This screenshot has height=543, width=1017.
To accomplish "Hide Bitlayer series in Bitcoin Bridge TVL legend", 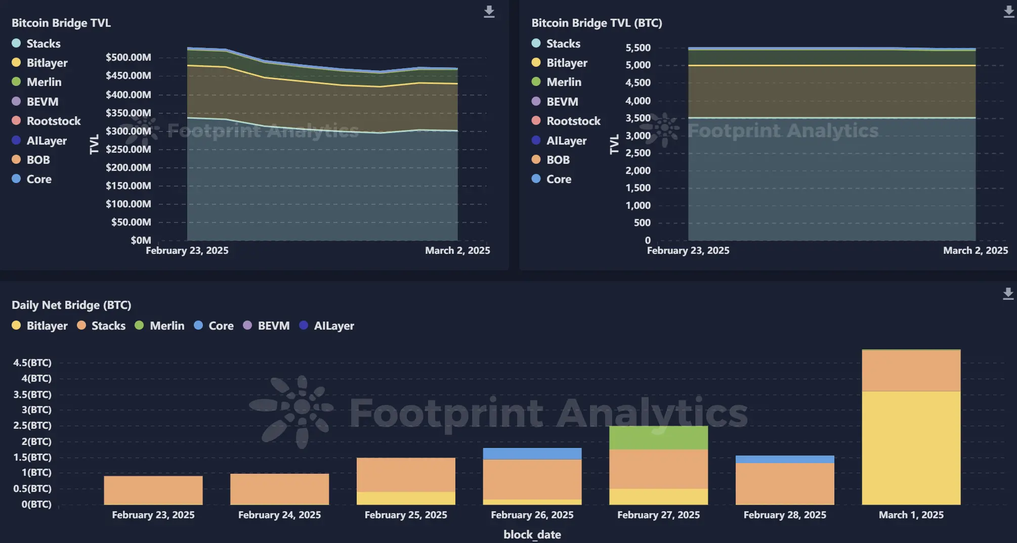I will tap(47, 63).
